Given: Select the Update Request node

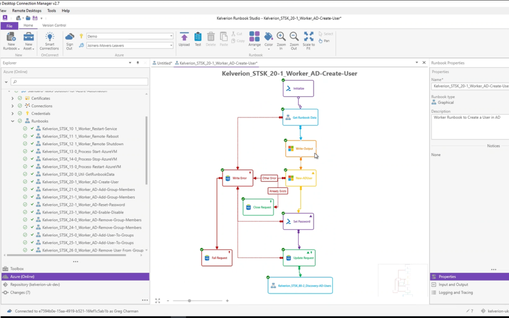Looking at the screenshot, I should tap(299, 258).
